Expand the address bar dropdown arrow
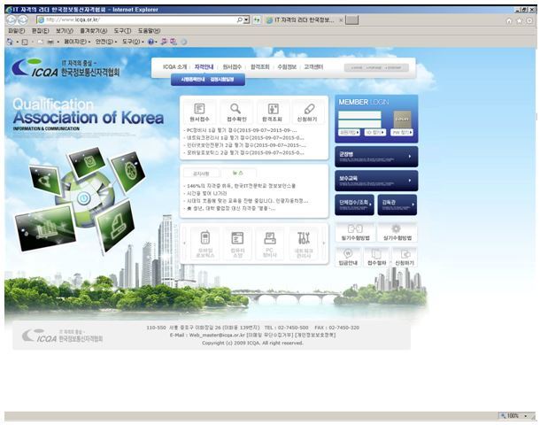The width and height of the screenshot is (540, 425). 247,20
